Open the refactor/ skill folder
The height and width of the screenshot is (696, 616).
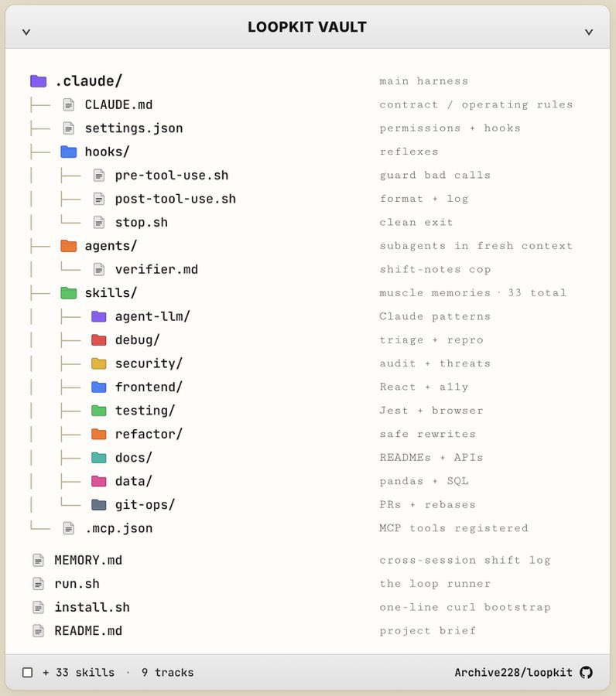(149, 434)
